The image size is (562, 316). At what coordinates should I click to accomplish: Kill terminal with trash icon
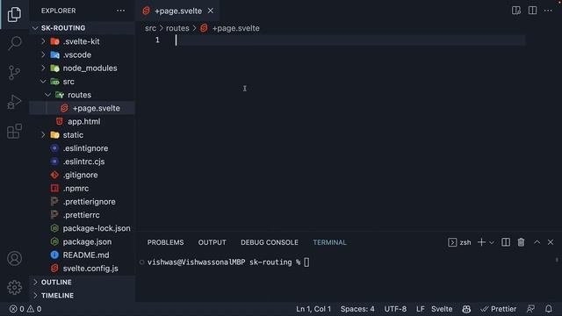click(x=521, y=242)
